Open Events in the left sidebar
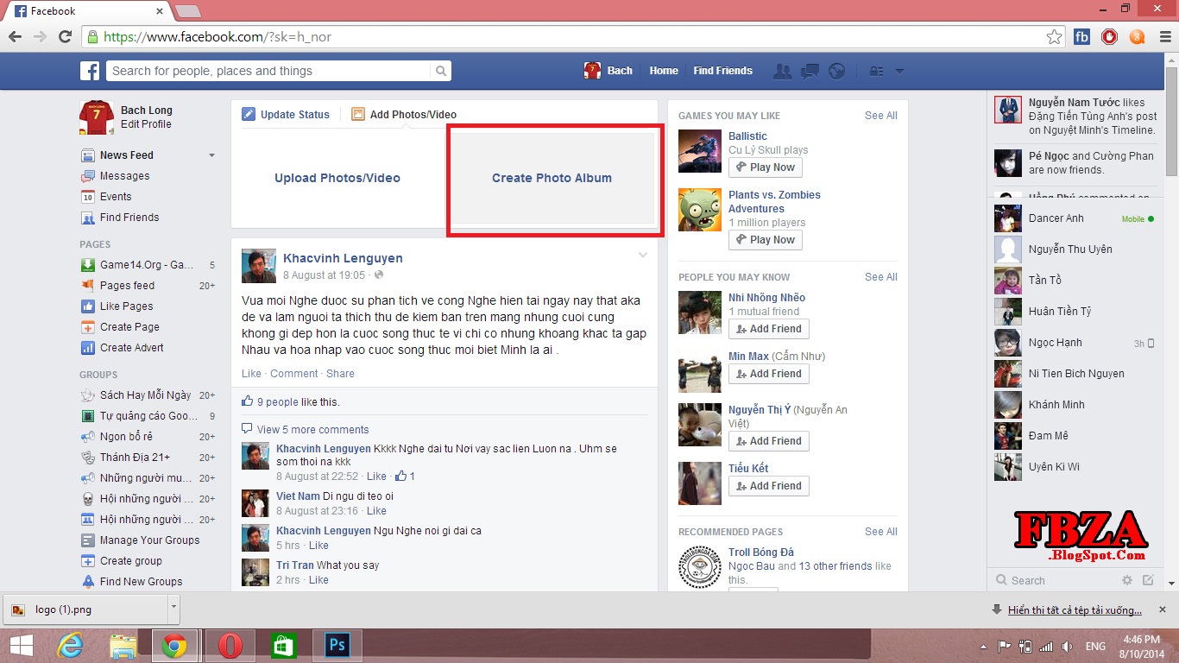 (116, 197)
